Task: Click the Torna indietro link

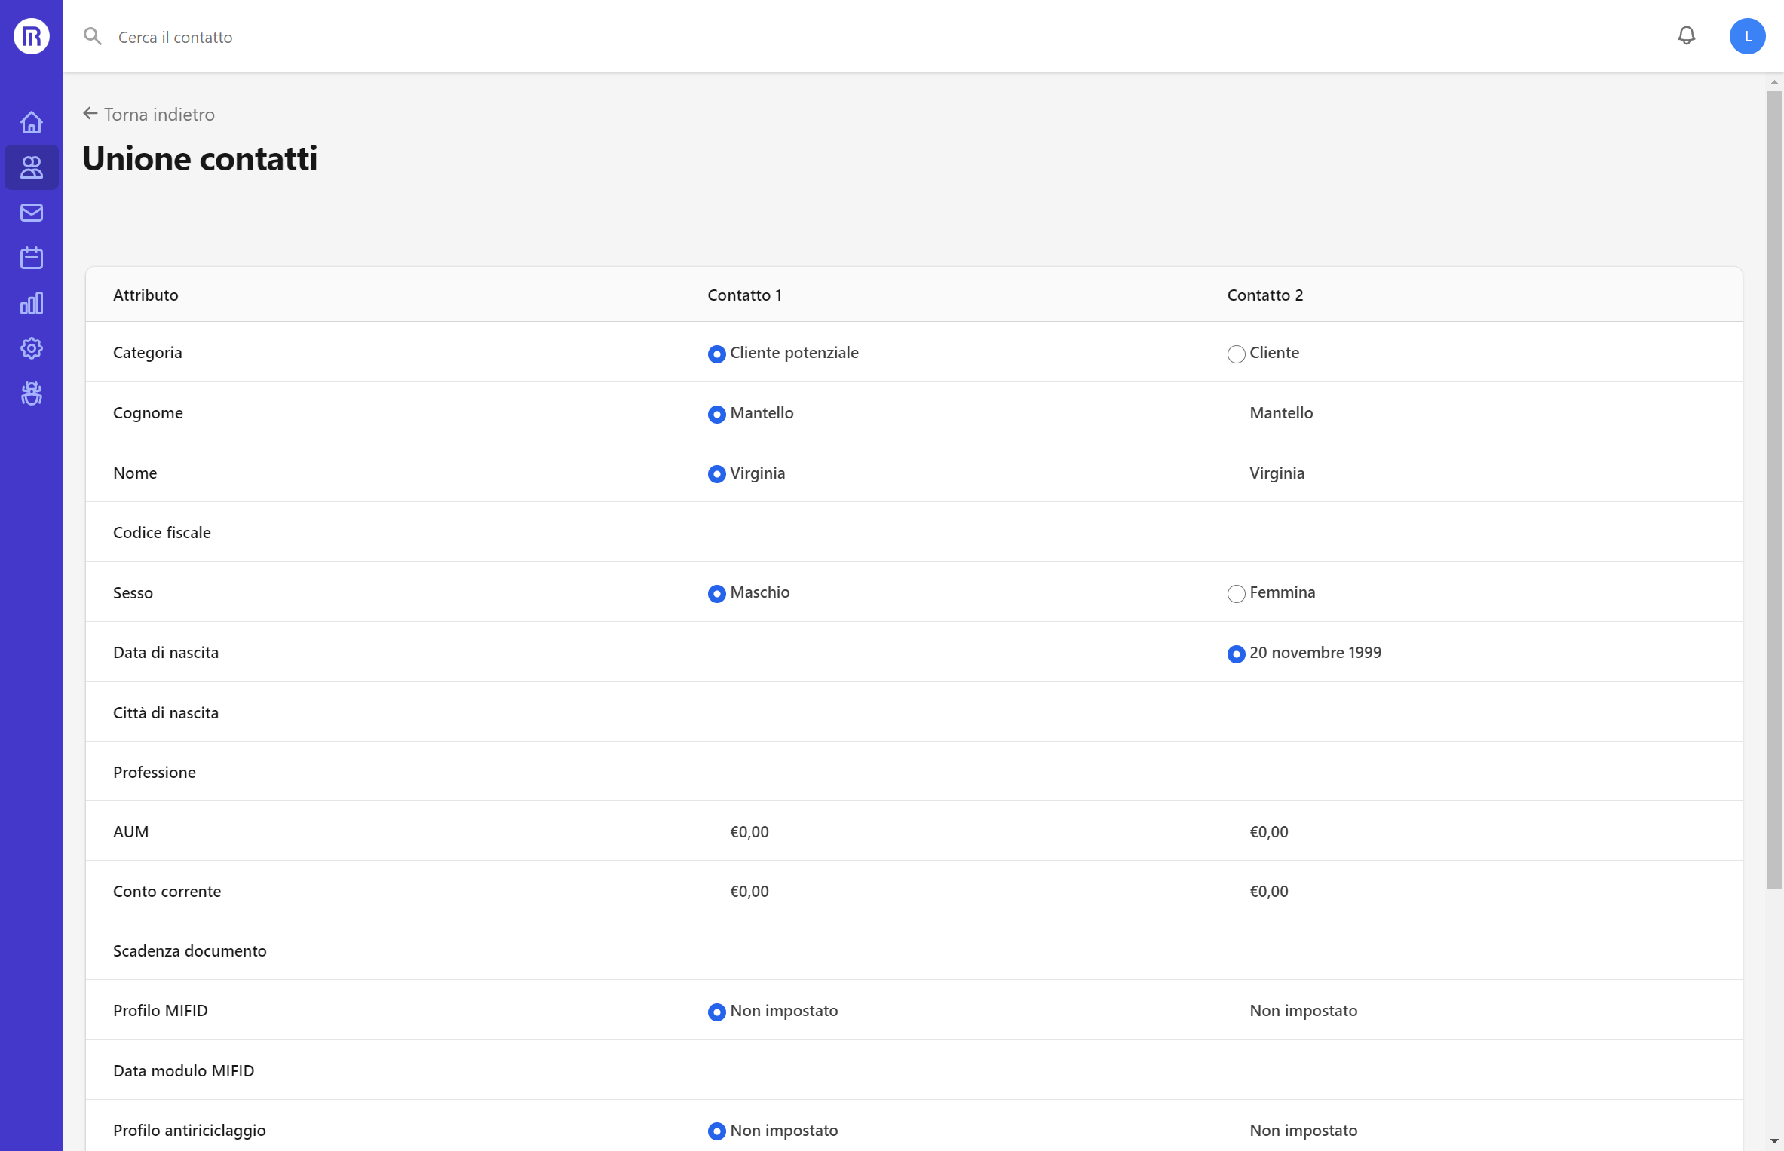Action: click(x=149, y=114)
